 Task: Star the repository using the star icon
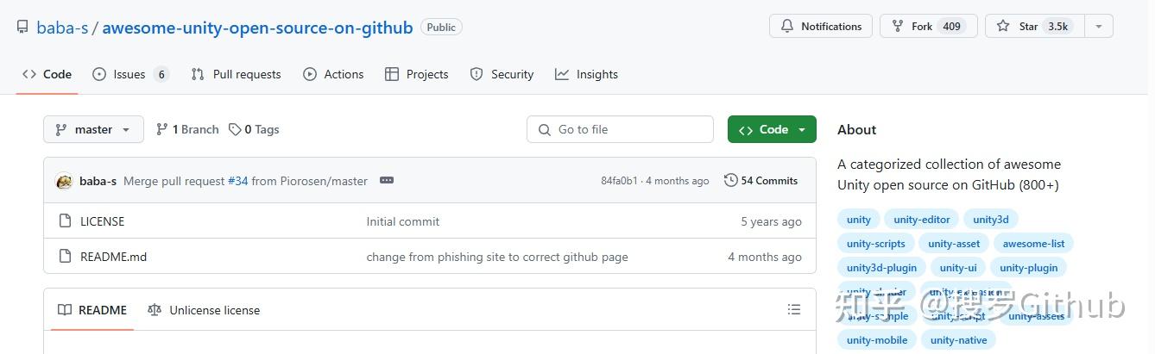(x=1003, y=27)
